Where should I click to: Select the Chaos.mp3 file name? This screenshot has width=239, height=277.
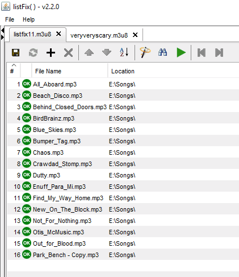[x=48, y=152]
